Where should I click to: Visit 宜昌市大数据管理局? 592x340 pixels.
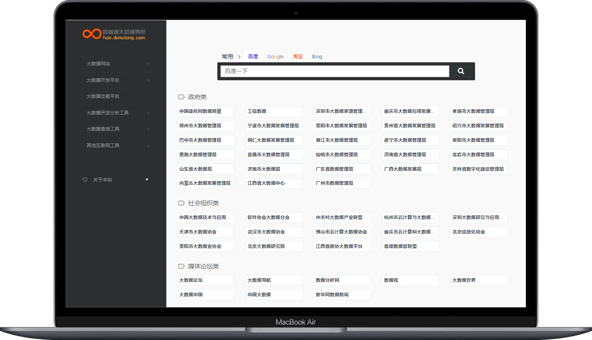tap(274, 155)
